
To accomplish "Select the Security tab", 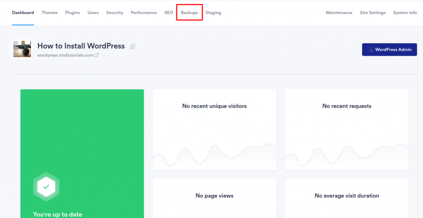I will point(114,13).
